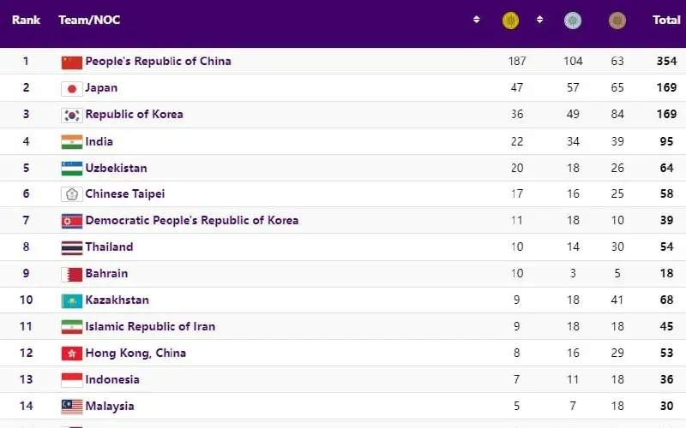Open the Bahrain team link

point(106,273)
